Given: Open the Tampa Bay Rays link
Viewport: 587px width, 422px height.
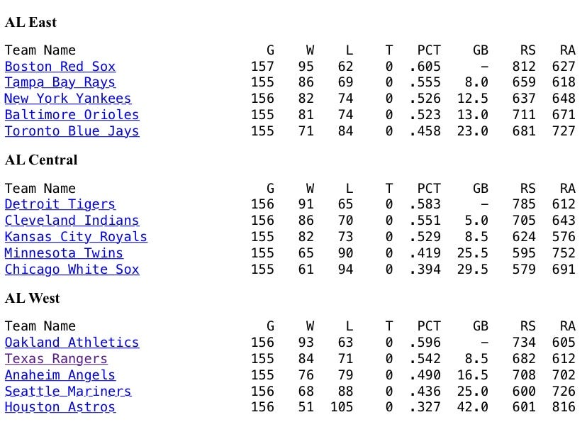Looking at the screenshot, I should [60, 82].
